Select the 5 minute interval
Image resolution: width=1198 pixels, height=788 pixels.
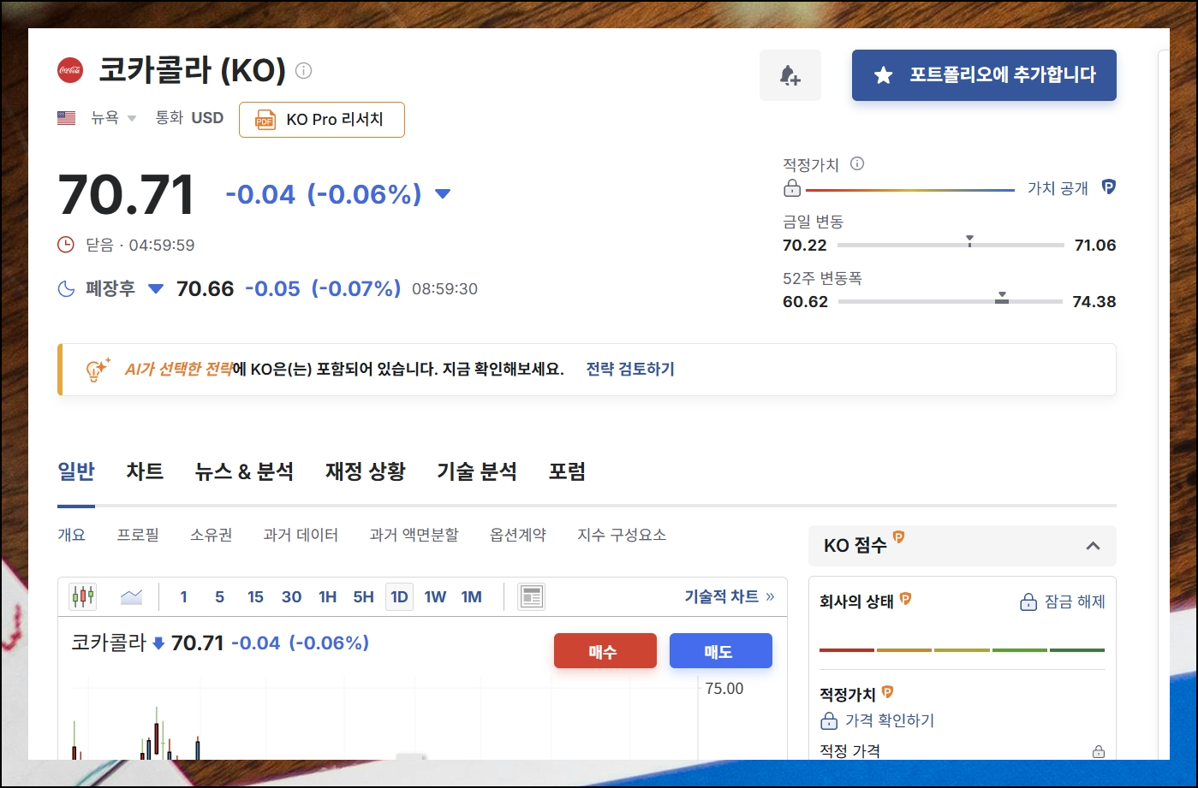pyautogui.click(x=219, y=597)
